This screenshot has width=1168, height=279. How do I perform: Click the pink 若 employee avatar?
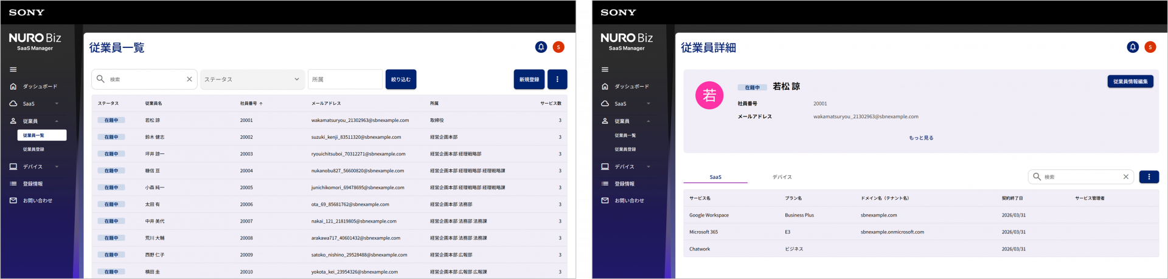coord(709,95)
